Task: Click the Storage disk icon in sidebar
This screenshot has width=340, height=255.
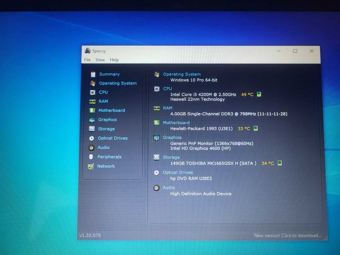Action: (x=92, y=129)
